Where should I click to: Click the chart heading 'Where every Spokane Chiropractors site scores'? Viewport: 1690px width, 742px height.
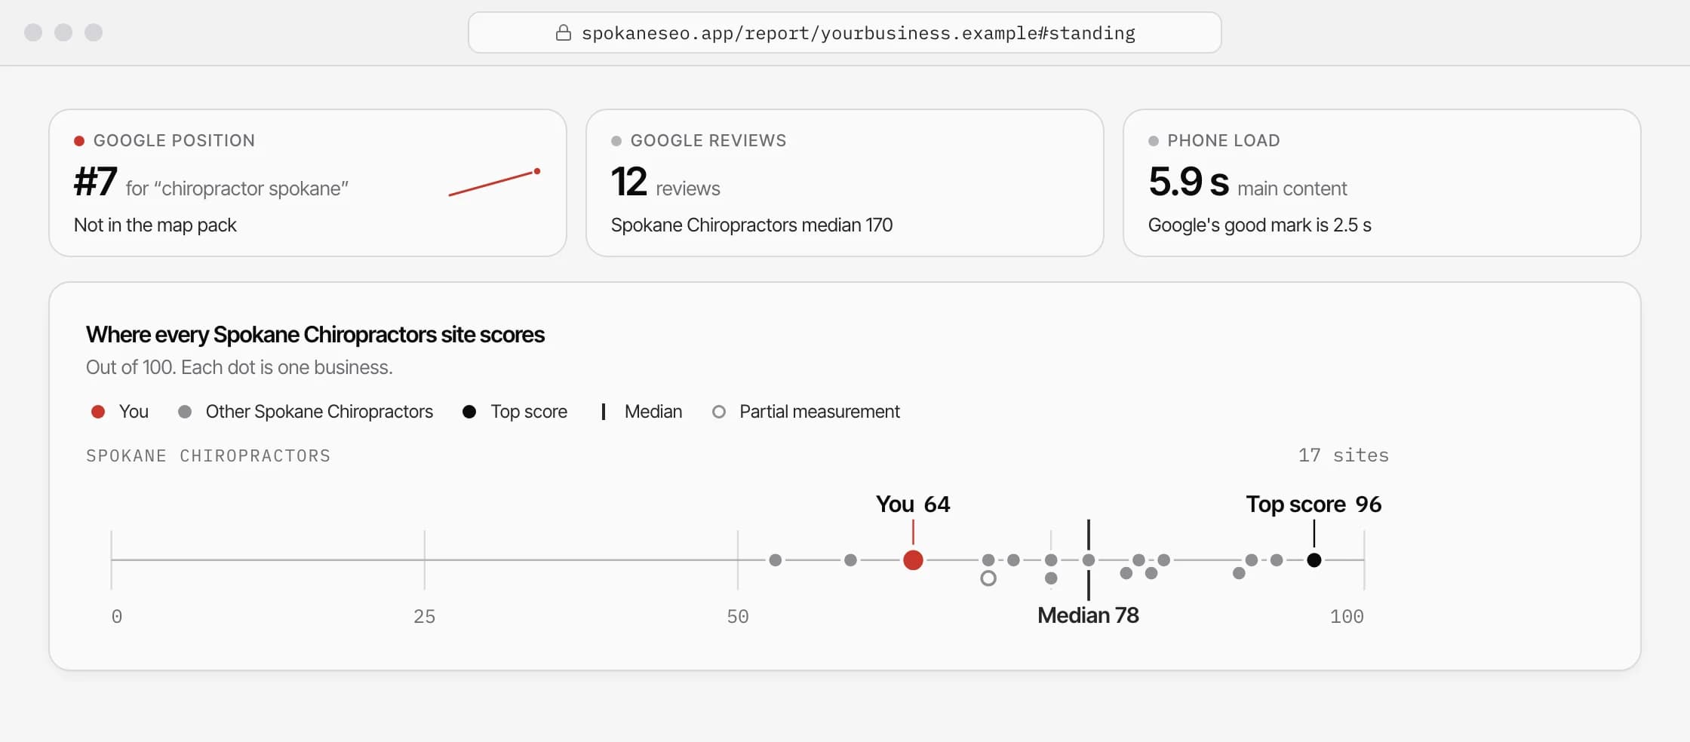click(315, 334)
